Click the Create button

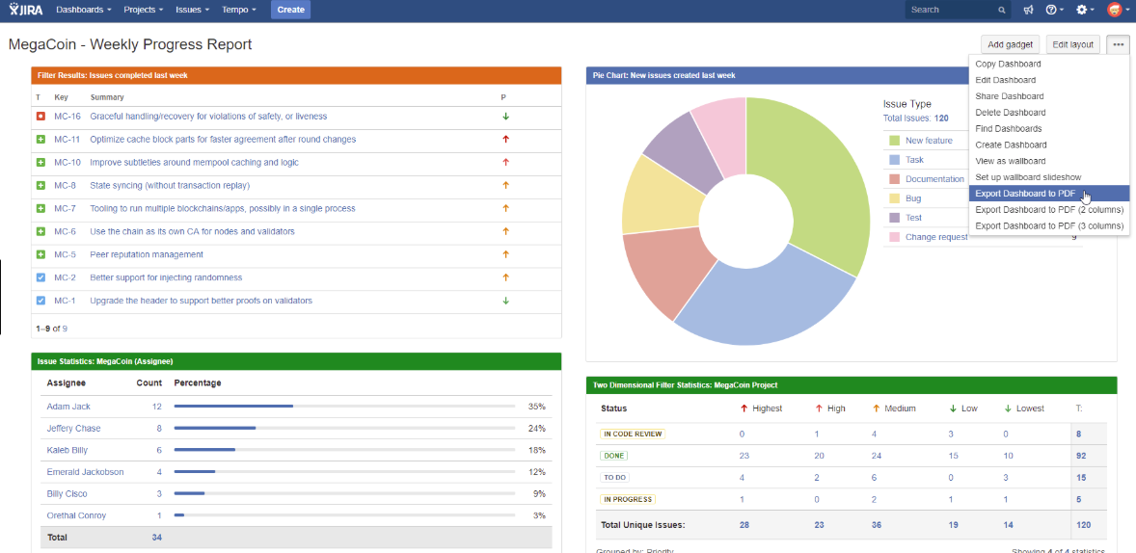click(290, 11)
